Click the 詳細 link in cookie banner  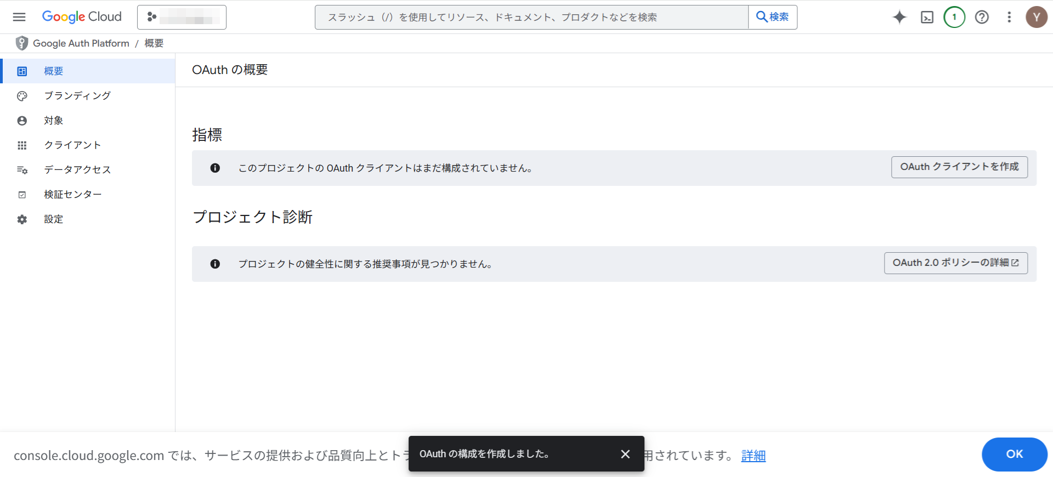753,456
